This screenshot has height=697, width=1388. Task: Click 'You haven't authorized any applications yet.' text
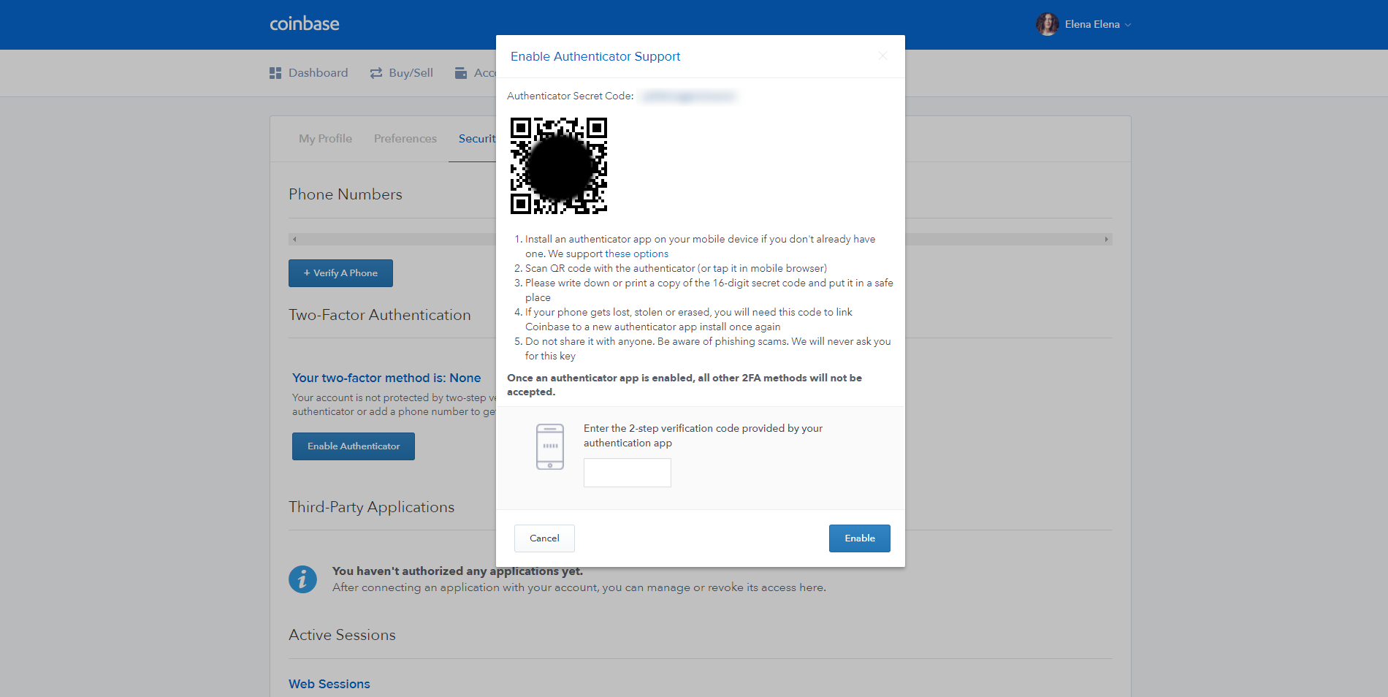457,571
